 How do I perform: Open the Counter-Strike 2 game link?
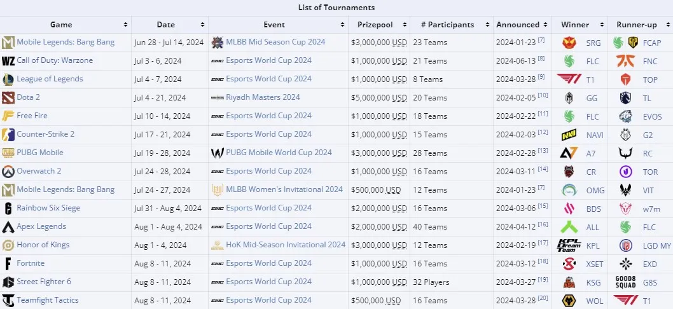tap(46, 134)
